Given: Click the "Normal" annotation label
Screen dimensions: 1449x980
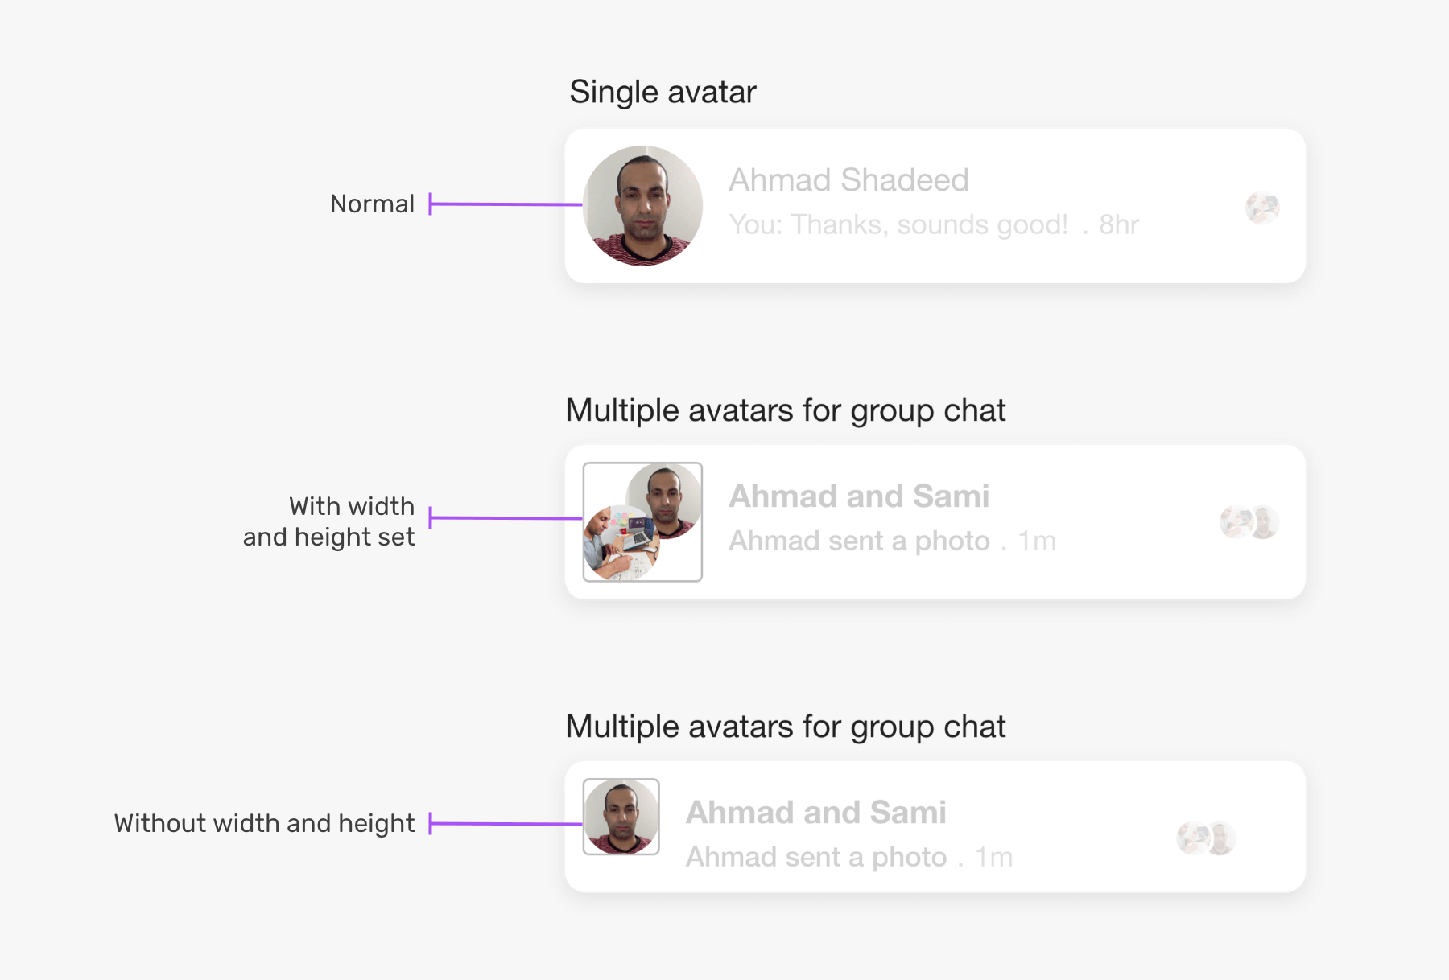Looking at the screenshot, I should (x=372, y=204).
